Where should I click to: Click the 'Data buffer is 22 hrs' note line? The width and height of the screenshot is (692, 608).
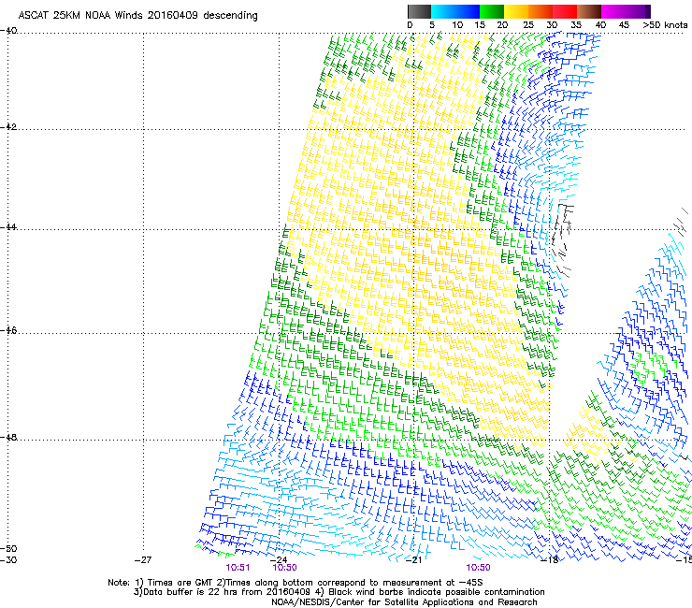coord(339,592)
